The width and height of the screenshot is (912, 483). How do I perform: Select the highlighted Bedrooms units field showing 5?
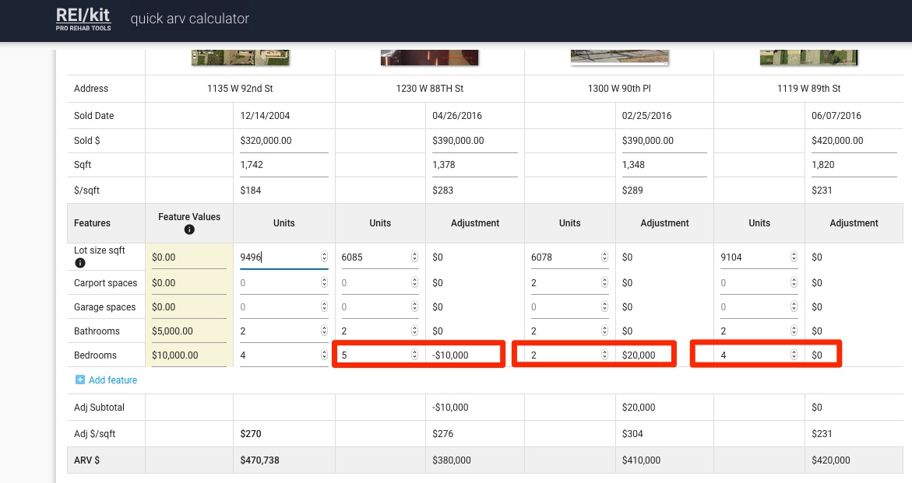374,354
